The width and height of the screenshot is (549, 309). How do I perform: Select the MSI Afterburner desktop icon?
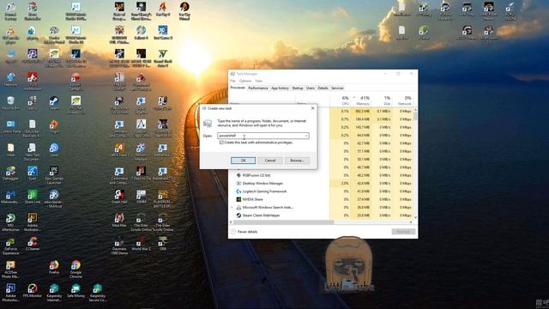[10, 222]
